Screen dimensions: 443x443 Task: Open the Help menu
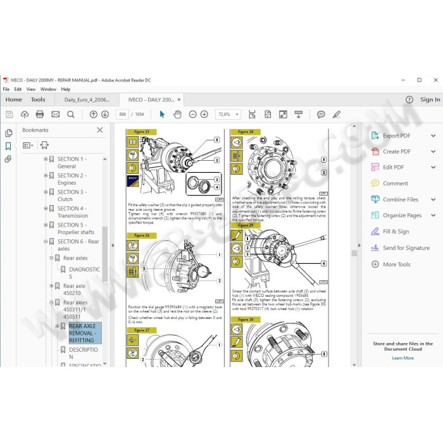(66, 89)
